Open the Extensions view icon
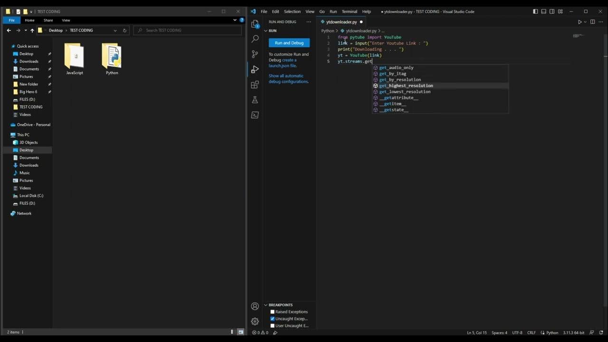Viewport: 608px width, 342px height. 255,85
